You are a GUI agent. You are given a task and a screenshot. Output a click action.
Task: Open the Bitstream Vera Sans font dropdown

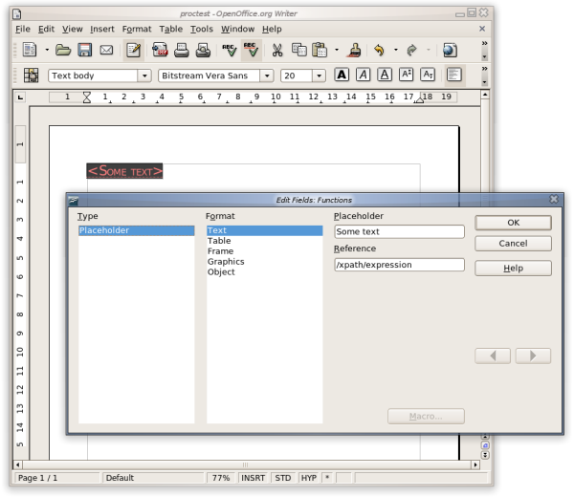(267, 76)
